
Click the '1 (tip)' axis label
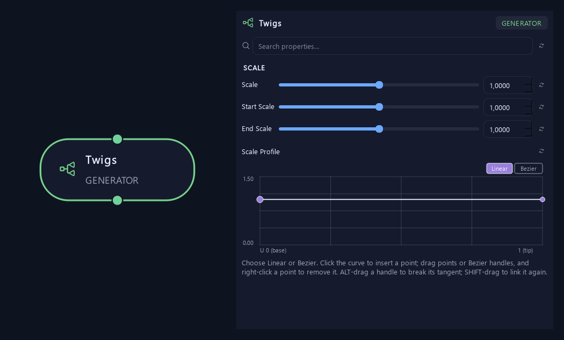pos(525,250)
